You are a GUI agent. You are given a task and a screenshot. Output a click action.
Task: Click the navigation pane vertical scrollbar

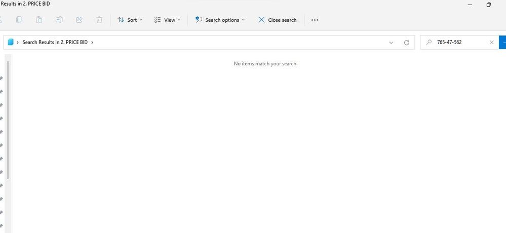(x=8, y=120)
